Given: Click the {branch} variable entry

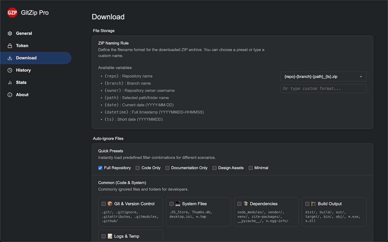Looking at the screenshot, I should (x=128, y=83).
